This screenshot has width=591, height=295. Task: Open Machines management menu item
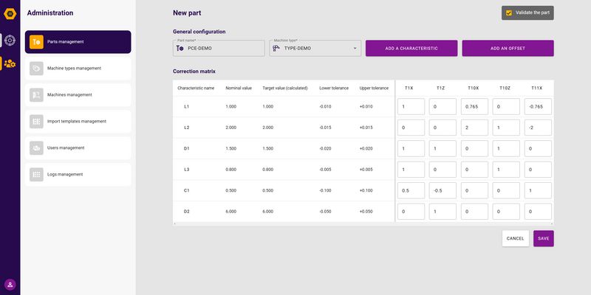click(x=78, y=95)
